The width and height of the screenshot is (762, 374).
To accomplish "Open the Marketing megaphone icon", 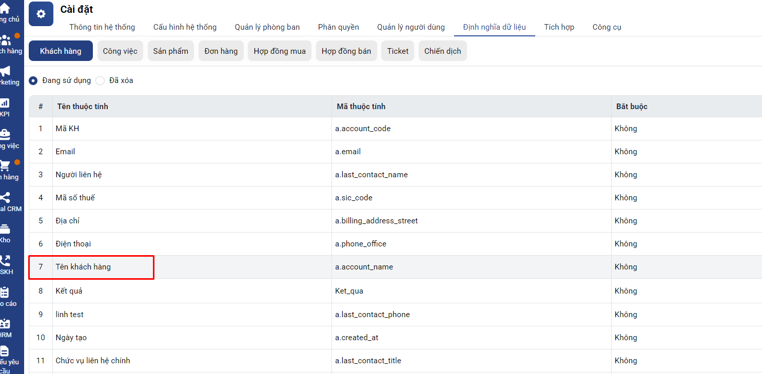I will [x=5, y=71].
